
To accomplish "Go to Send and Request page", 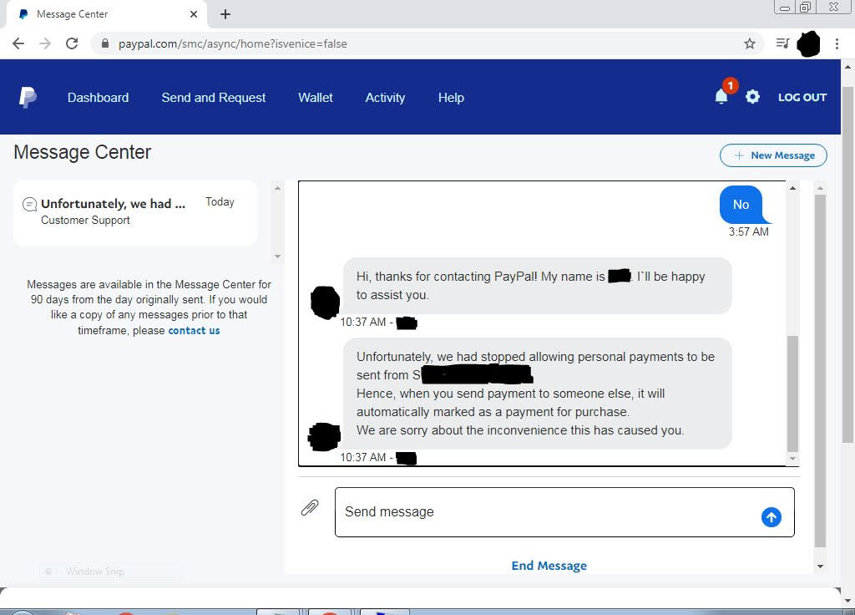I will [x=213, y=98].
